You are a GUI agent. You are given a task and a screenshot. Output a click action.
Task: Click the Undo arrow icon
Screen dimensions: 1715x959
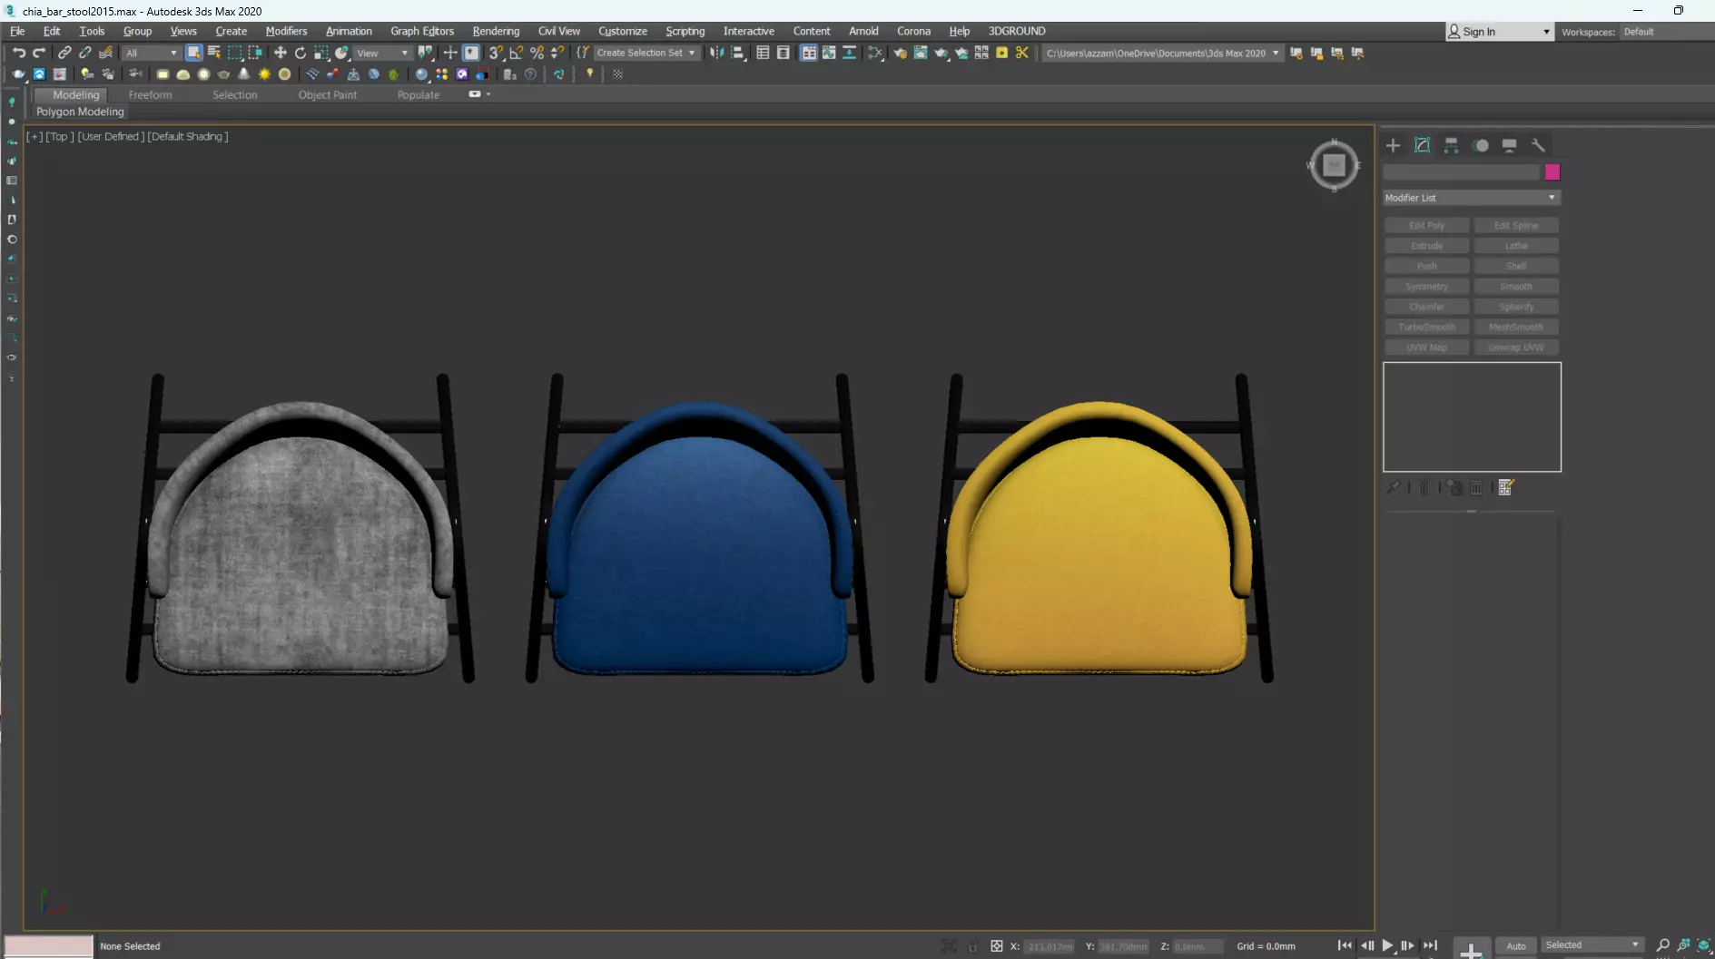coord(18,53)
